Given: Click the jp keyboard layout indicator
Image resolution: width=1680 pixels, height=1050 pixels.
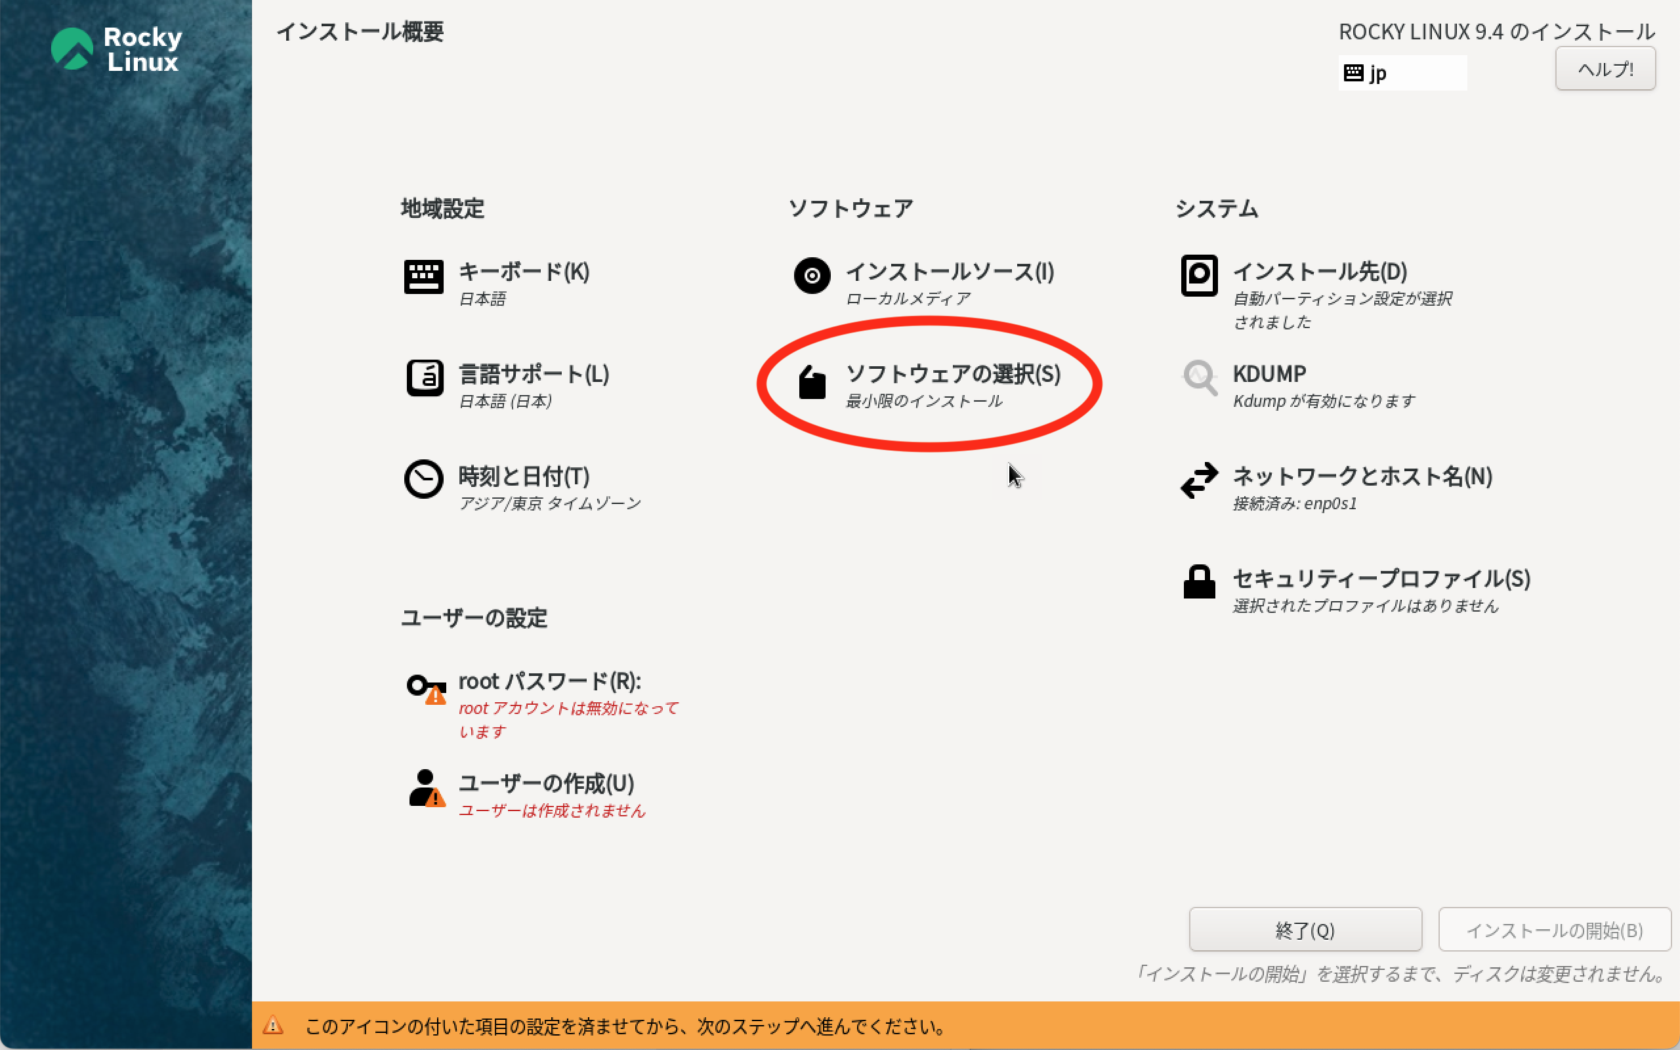Looking at the screenshot, I should 1402,73.
